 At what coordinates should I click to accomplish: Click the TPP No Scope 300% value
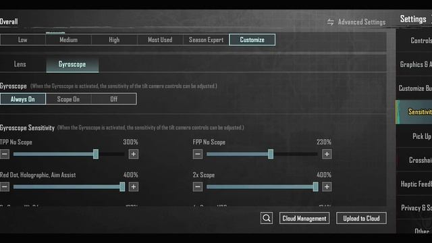pyautogui.click(x=130, y=142)
